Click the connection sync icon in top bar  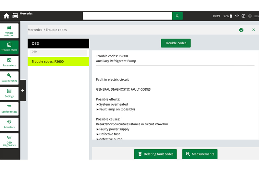[243, 16]
